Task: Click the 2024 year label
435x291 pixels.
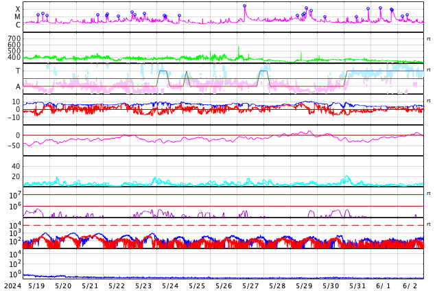Action: click(13, 286)
